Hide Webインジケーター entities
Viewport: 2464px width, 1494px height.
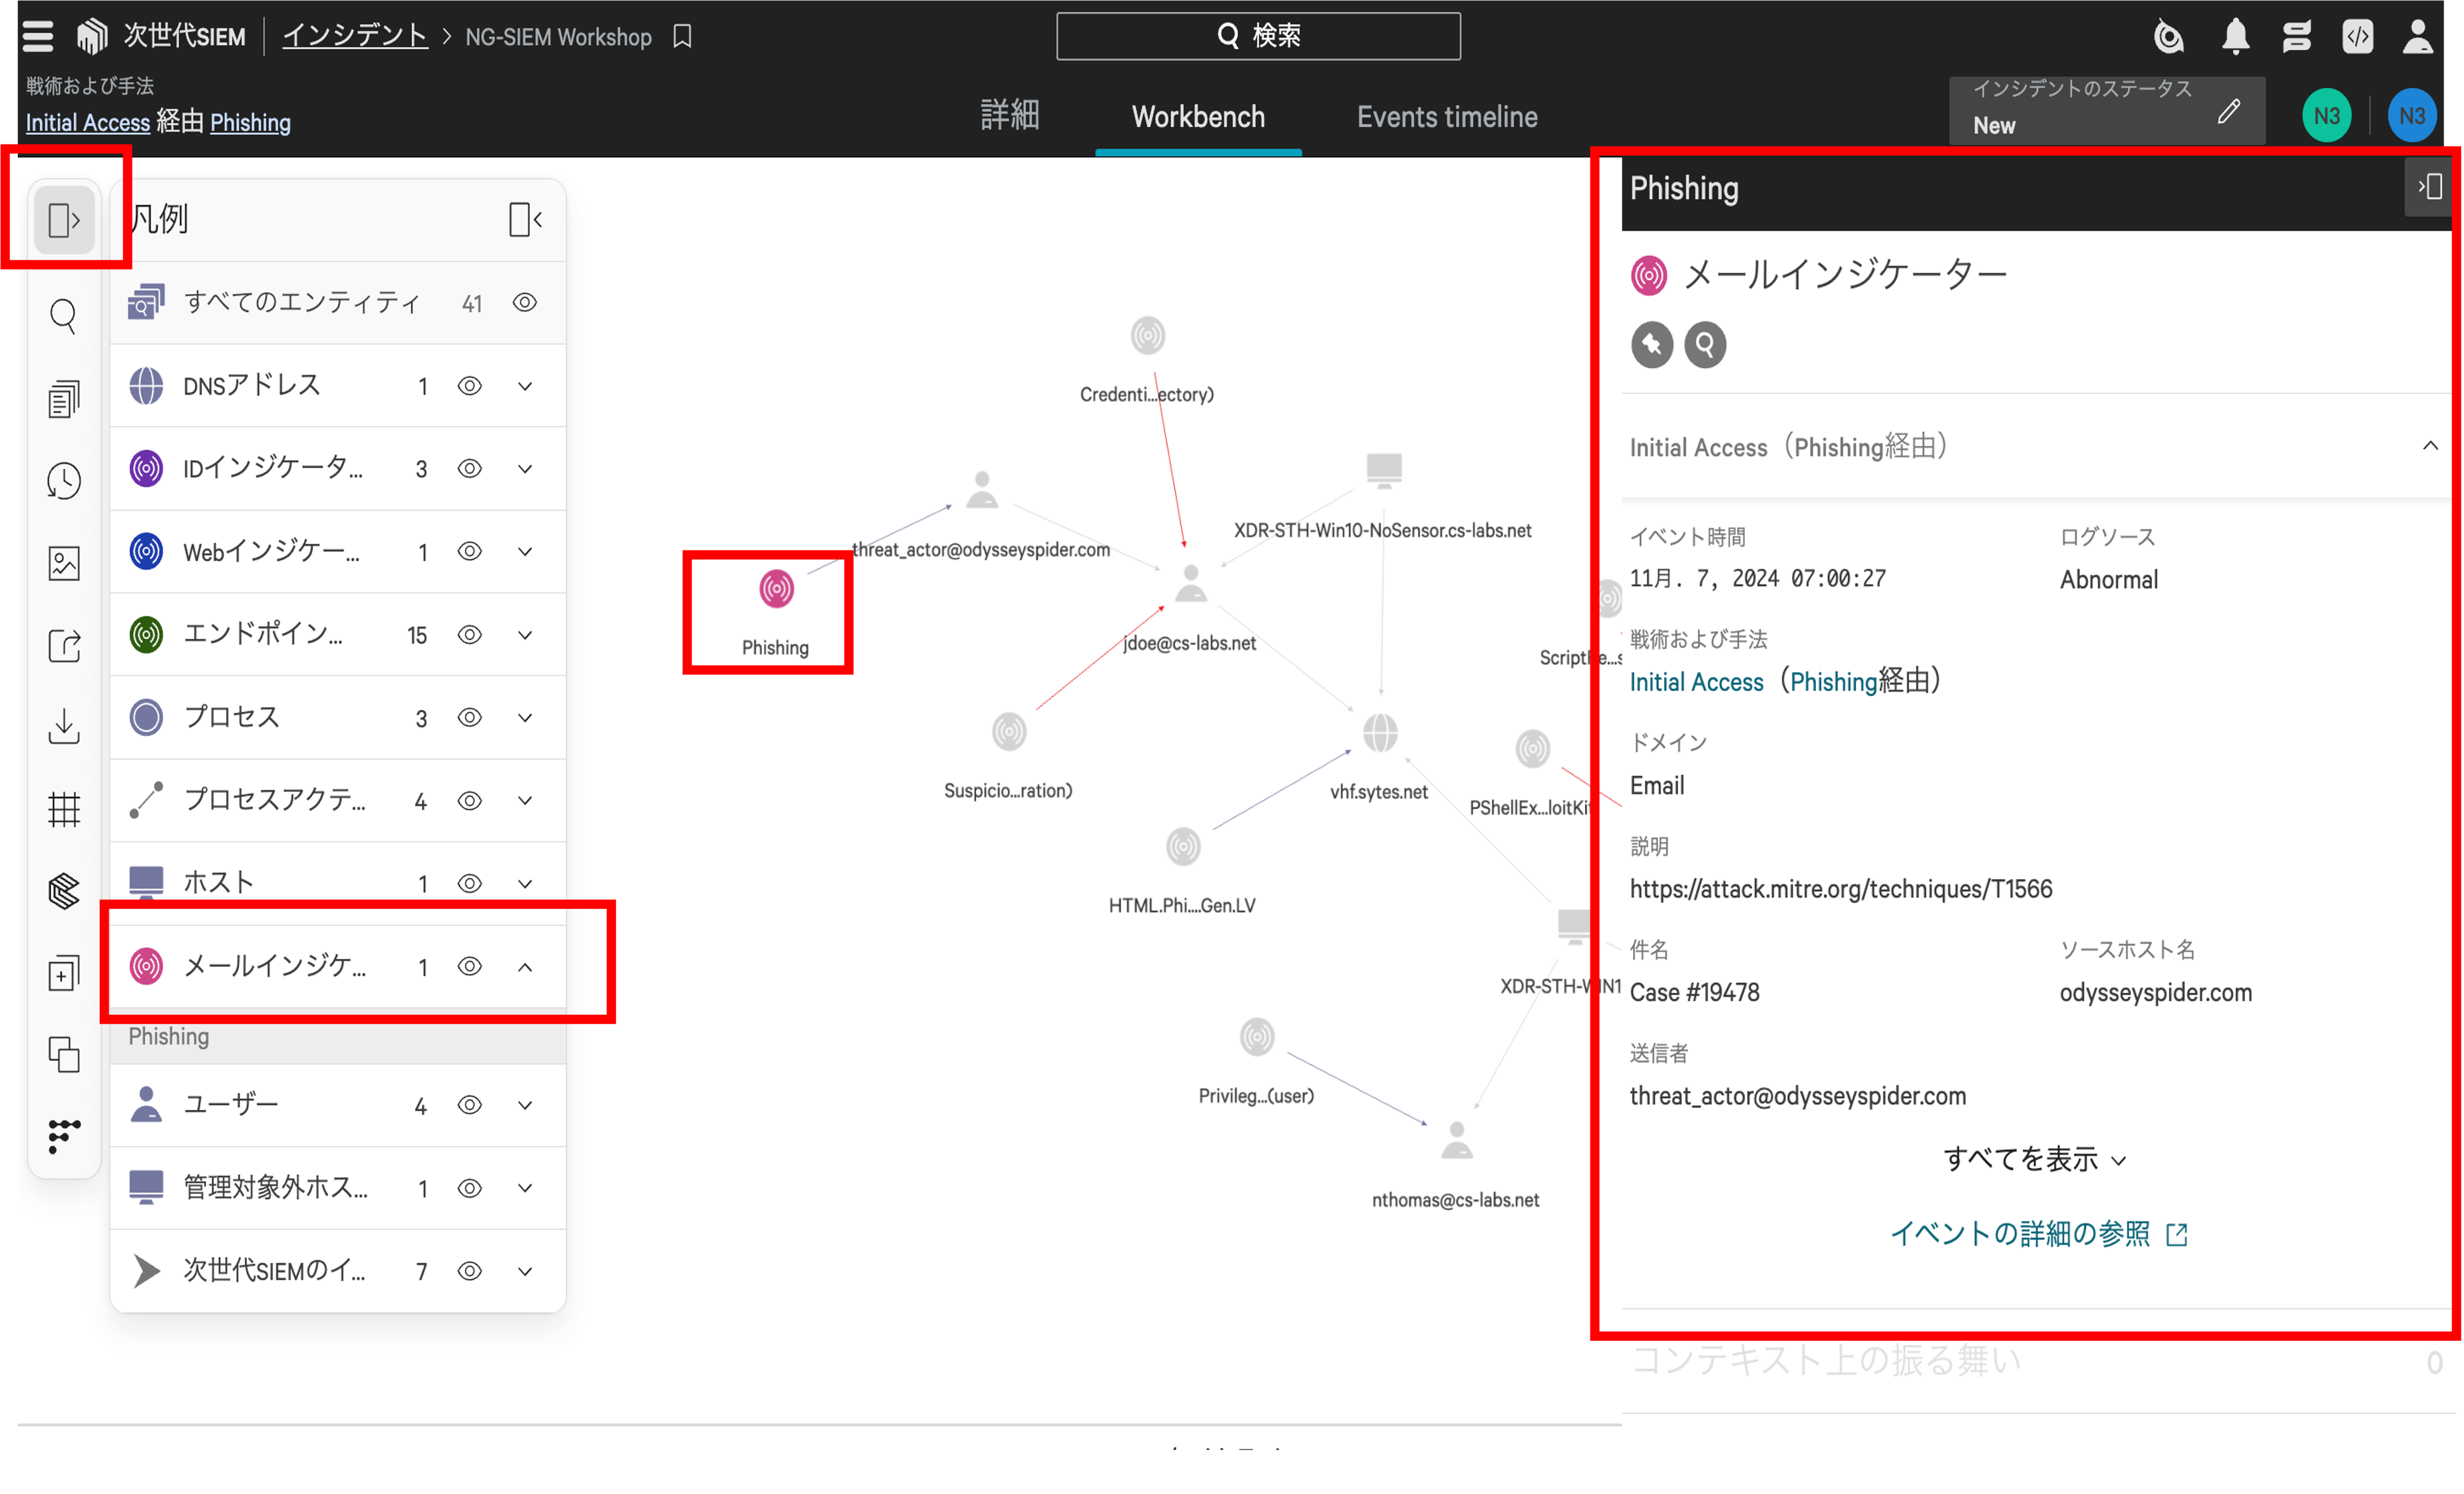coord(470,552)
